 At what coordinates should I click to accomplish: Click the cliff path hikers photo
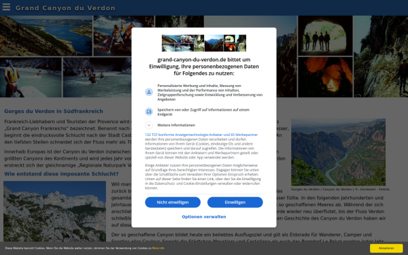coord(381,56)
